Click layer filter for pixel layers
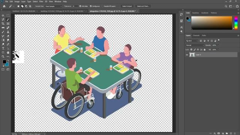This screenshot has height=135, width=240. pos(201,41)
